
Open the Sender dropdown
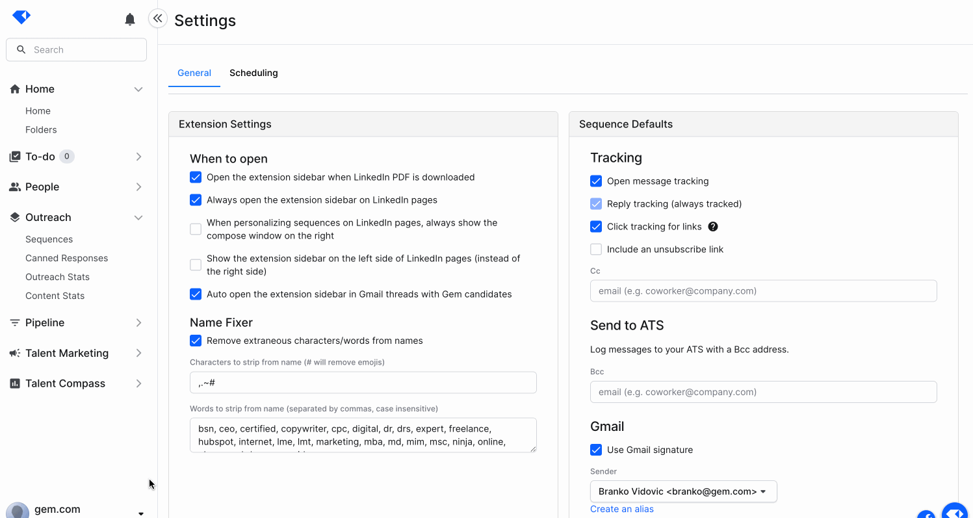pyautogui.click(x=683, y=492)
